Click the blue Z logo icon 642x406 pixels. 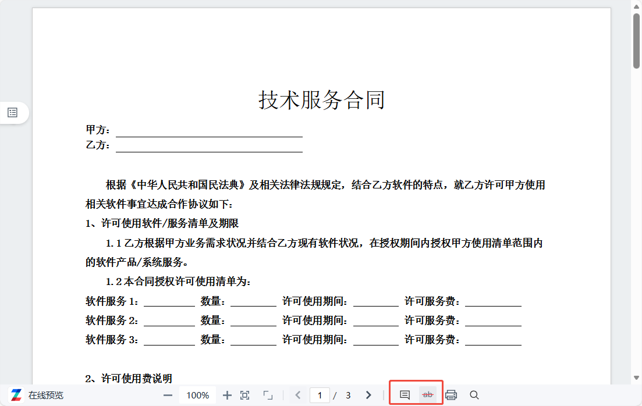(16, 395)
